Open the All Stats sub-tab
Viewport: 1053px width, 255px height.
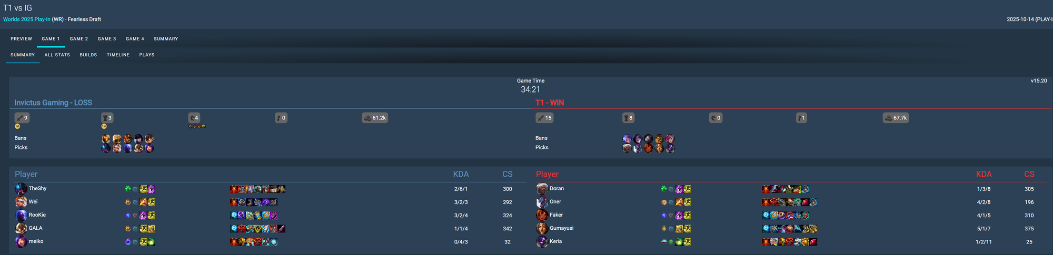point(57,55)
